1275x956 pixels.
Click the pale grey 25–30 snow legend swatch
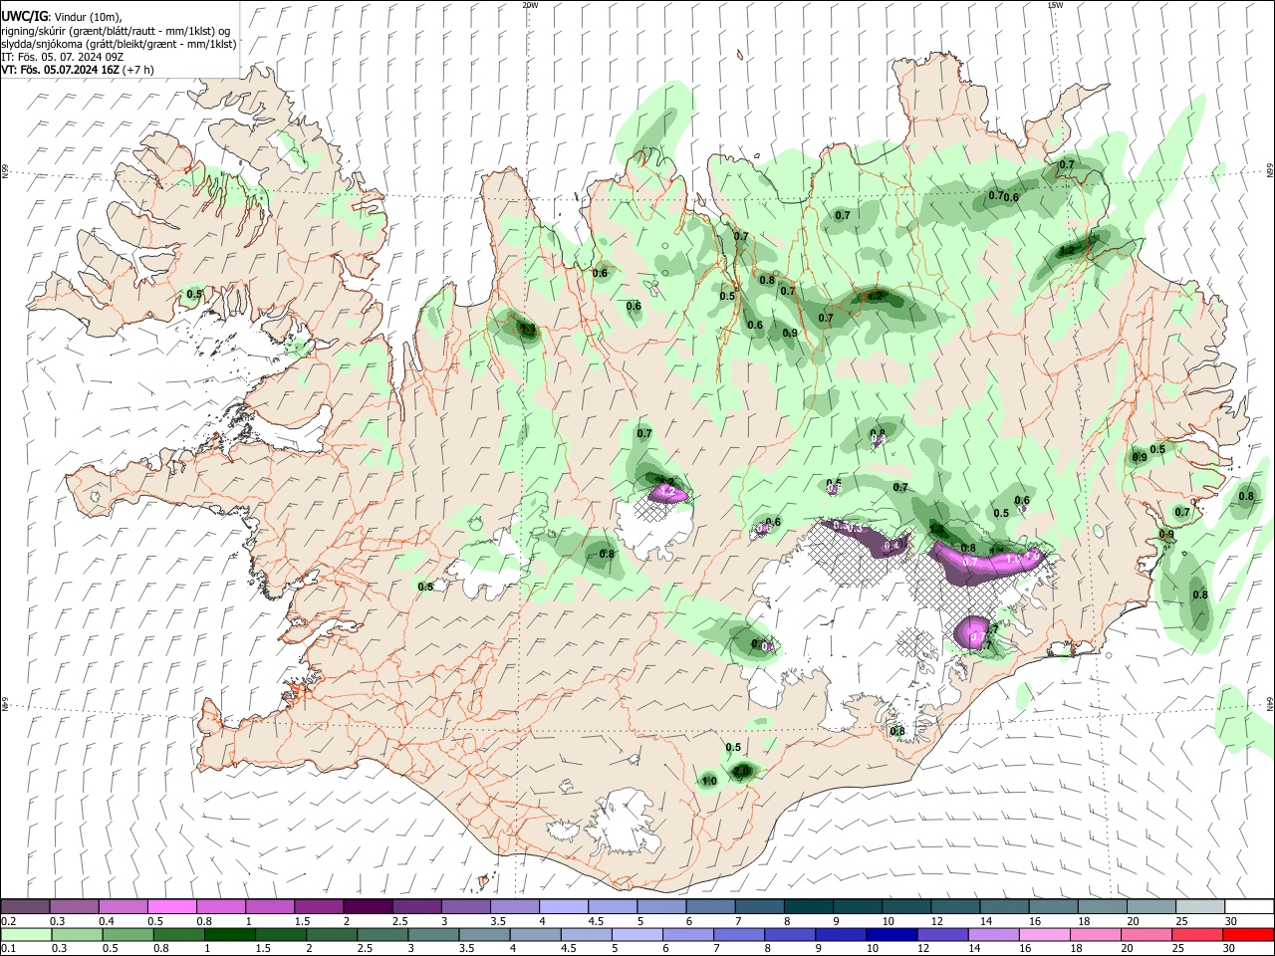pyautogui.click(x=1199, y=907)
